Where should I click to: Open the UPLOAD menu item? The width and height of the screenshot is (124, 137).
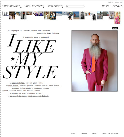(x=118, y=6)
